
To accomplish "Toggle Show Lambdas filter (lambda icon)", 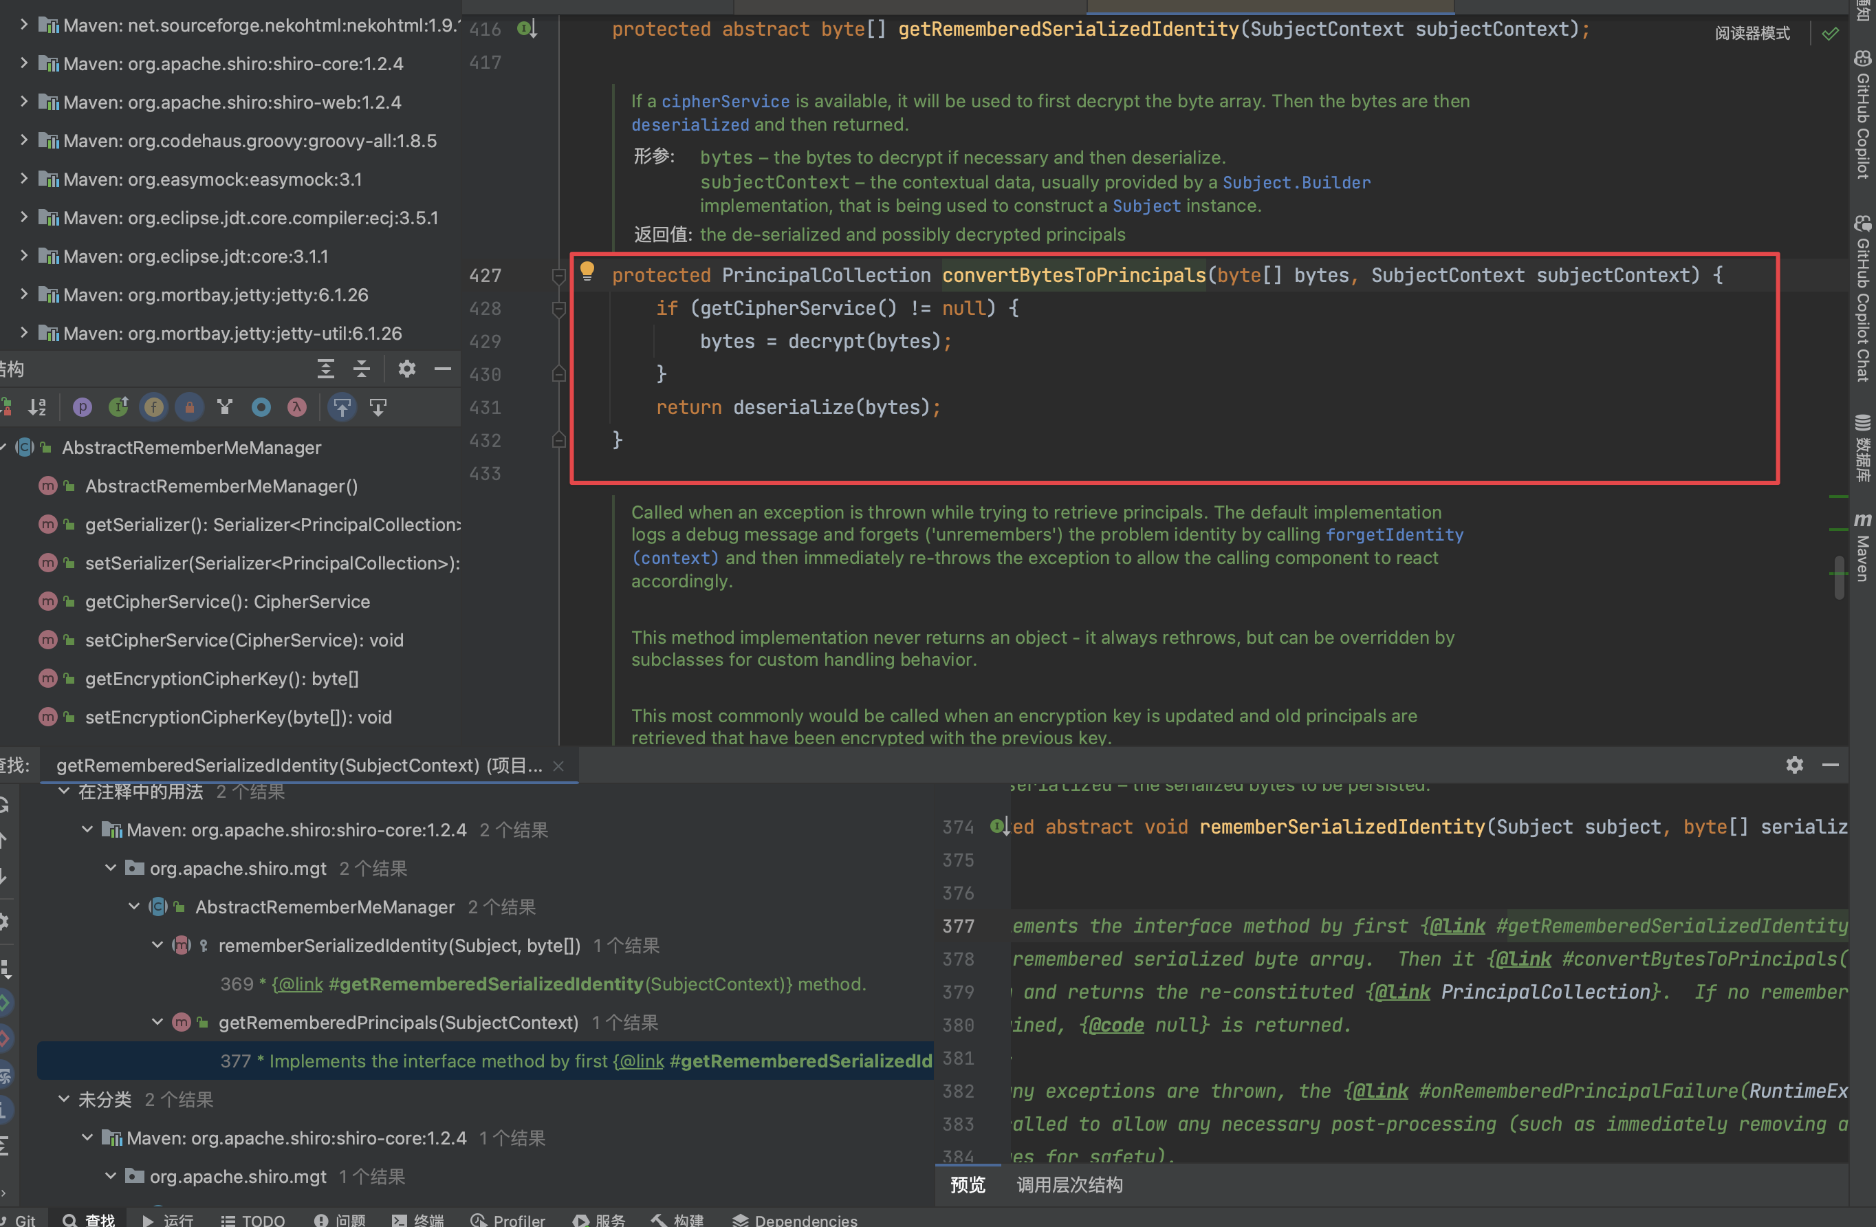I will (296, 408).
